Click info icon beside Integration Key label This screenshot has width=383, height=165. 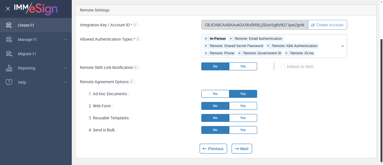click(135, 25)
